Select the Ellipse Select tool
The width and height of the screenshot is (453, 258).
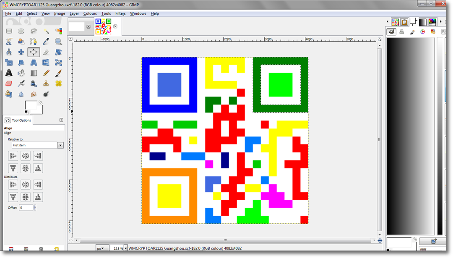(x=21, y=31)
